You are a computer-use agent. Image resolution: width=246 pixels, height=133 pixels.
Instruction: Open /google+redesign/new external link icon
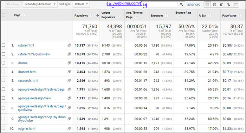pyautogui.click(x=69, y=98)
